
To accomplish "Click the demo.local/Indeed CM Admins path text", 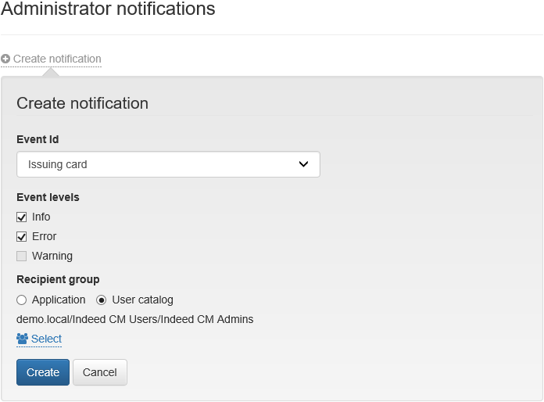I will click(134, 319).
